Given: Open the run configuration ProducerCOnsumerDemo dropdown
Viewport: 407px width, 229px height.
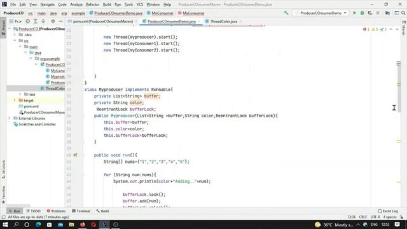Looking at the screenshot, I should [321, 13].
